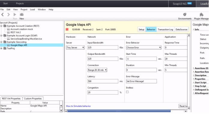Open the File menu
The width and height of the screenshot is (209, 114).
pyautogui.click(x=2, y=10)
